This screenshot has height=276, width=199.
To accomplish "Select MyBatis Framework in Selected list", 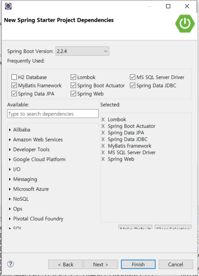I will click(x=130, y=146).
